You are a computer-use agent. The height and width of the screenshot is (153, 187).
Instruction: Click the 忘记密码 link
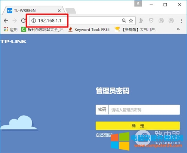tap(104, 135)
